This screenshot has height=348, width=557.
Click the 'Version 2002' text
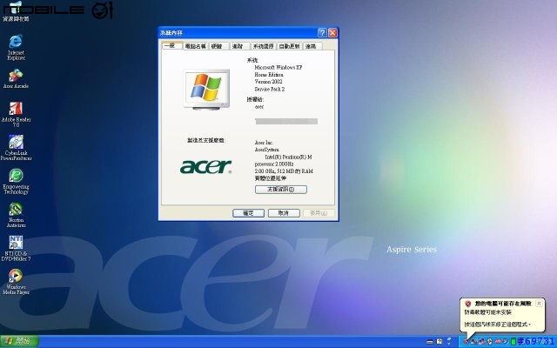coord(268,82)
